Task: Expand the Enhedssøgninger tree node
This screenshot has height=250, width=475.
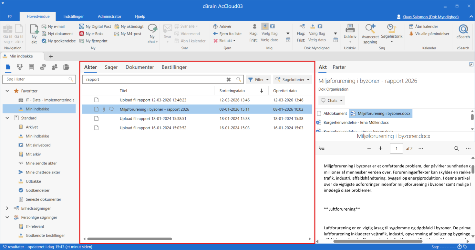Action: click(x=7, y=208)
